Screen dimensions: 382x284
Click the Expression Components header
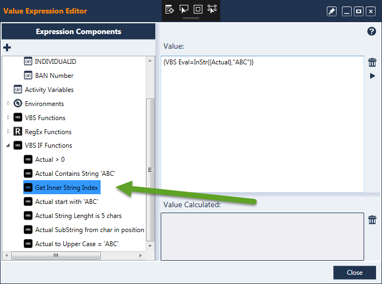click(x=78, y=31)
